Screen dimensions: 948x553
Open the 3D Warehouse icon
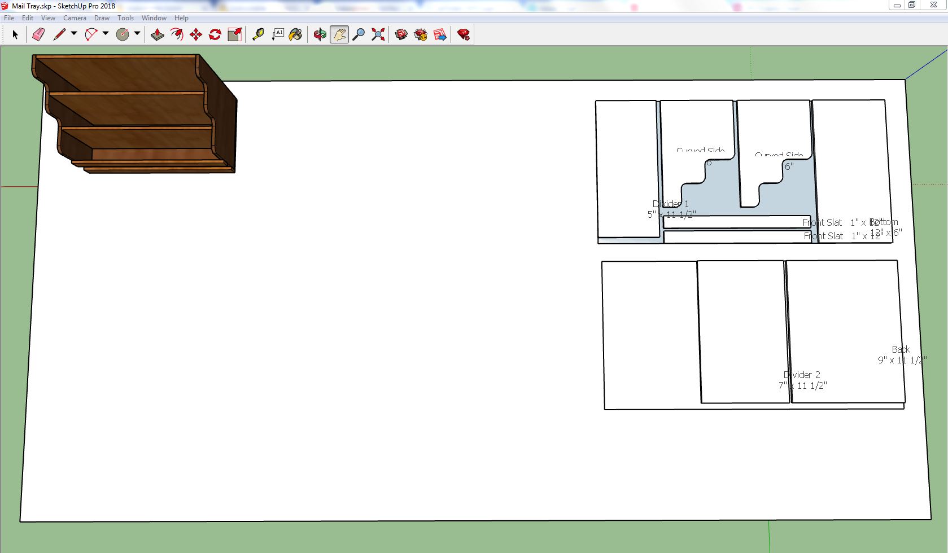[x=401, y=34]
